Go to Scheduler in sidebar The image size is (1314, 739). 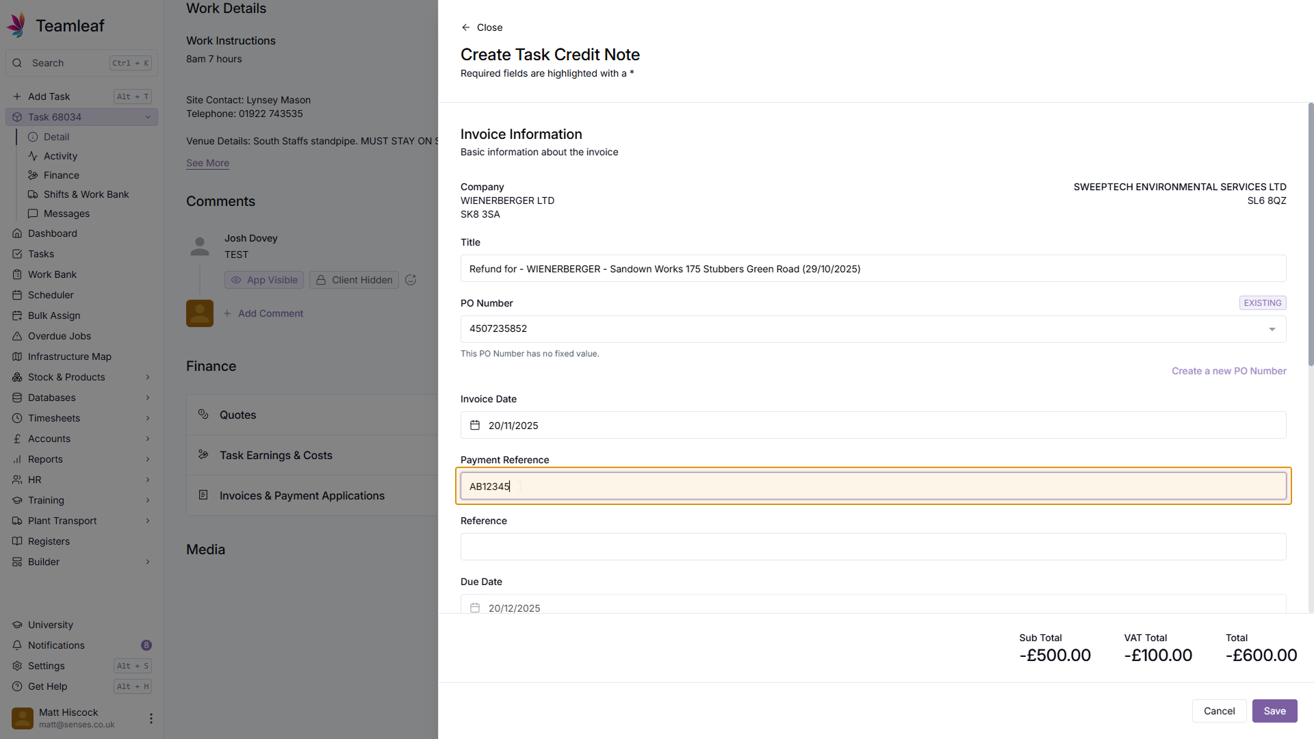[x=51, y=295]
